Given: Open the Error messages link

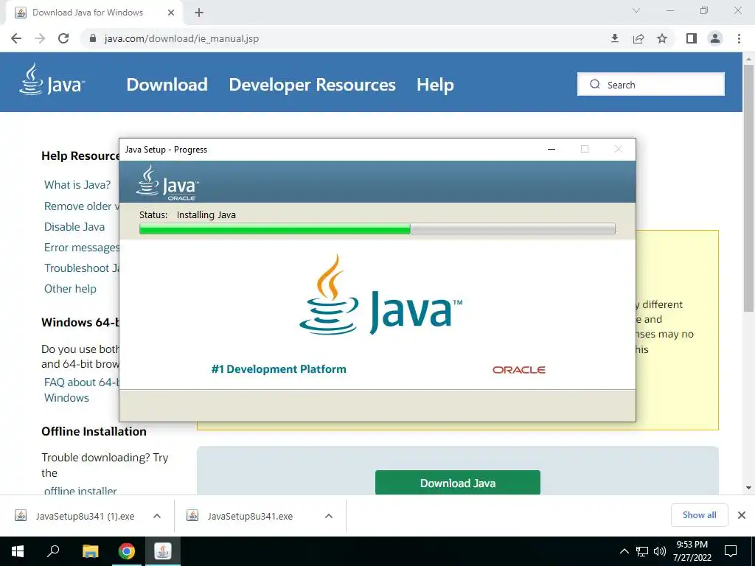Looking at the screenshot, I should [81, 248].
